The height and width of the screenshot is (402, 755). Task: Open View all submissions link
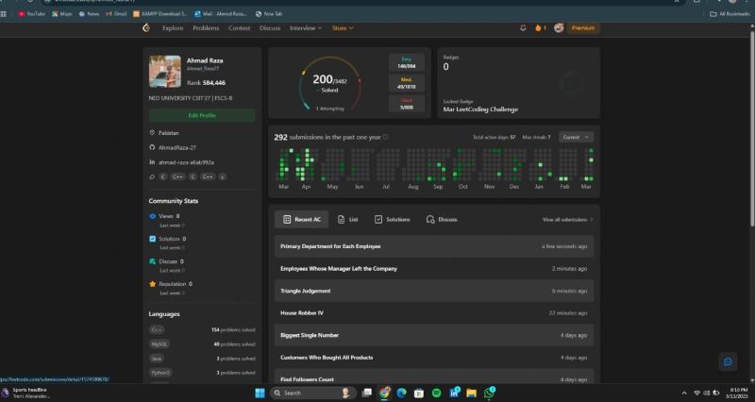[x=567, y=219]
